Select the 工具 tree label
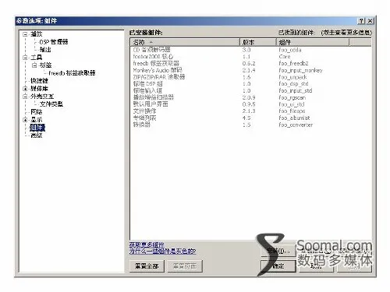Image resolution: width=390 pixels, height=292 pixels. 36,58
